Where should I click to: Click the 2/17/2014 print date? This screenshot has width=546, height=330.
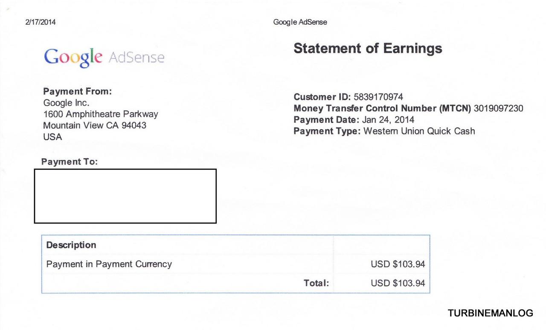click(41, 22)
